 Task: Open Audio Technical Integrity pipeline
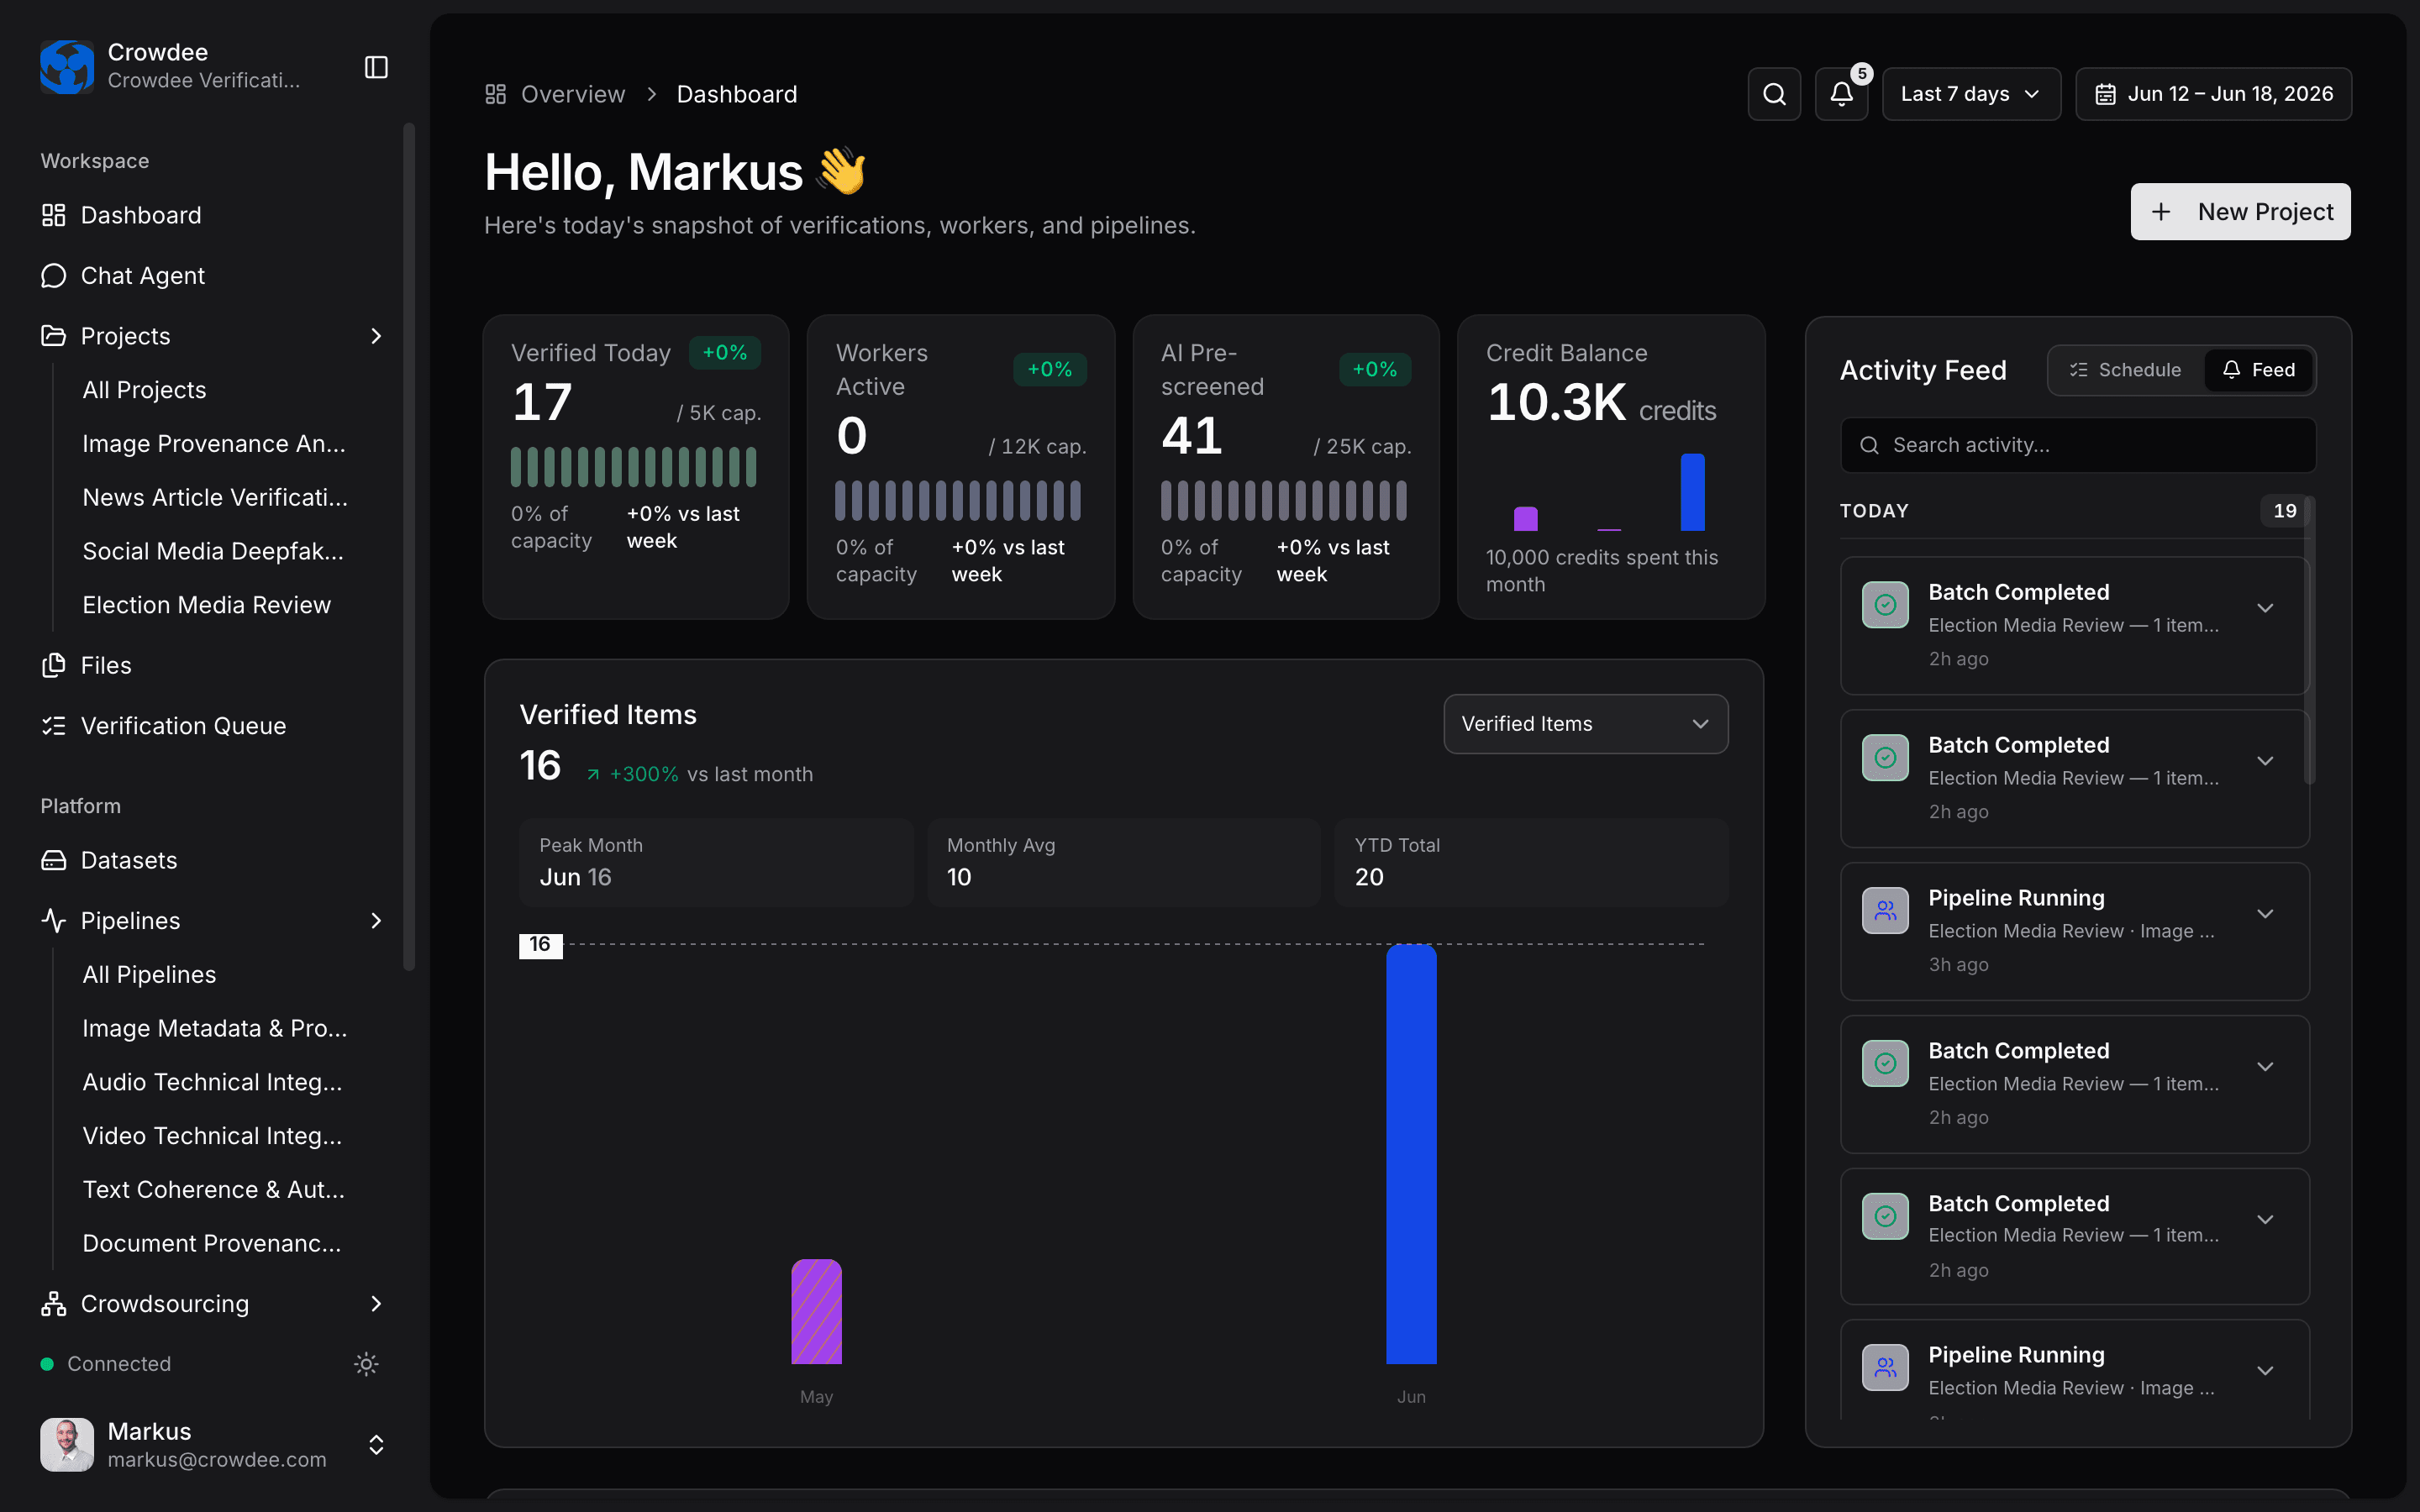[212, 1082]
